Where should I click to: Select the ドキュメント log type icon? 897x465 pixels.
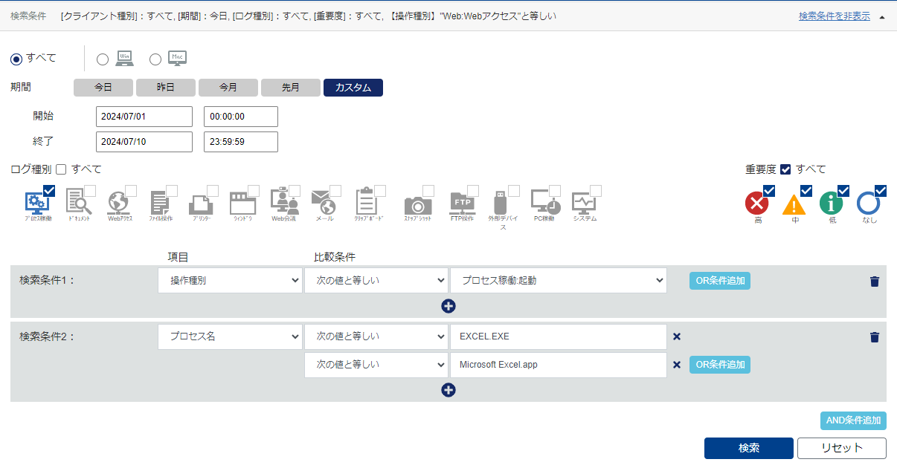coord(78,202)
